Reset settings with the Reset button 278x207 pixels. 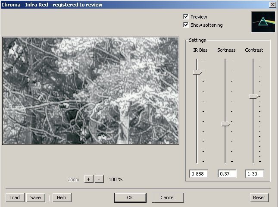click(x=259, y=198)
